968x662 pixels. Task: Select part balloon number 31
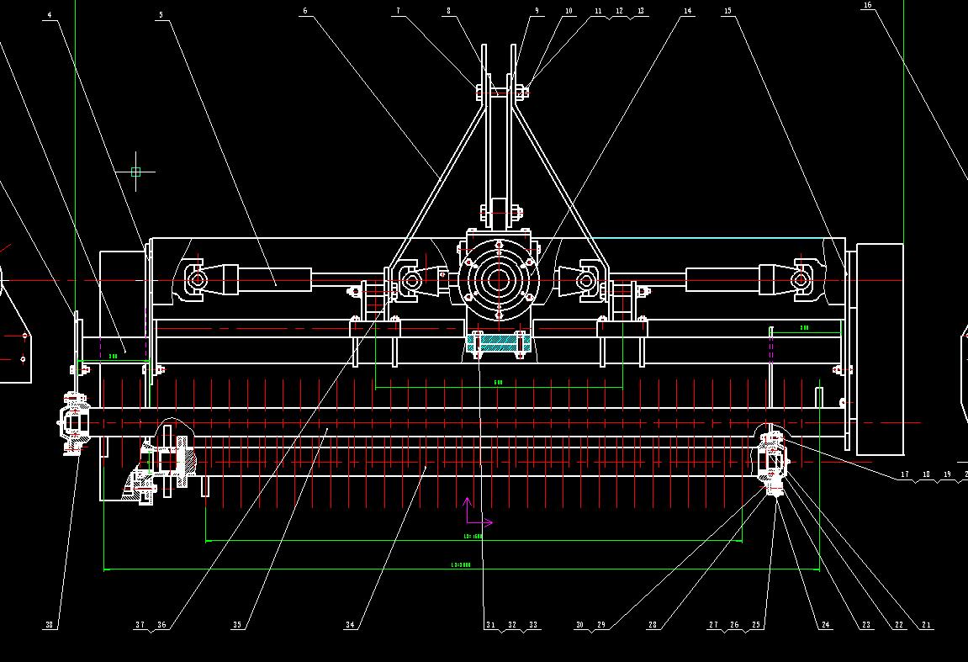tap(490, 624)
